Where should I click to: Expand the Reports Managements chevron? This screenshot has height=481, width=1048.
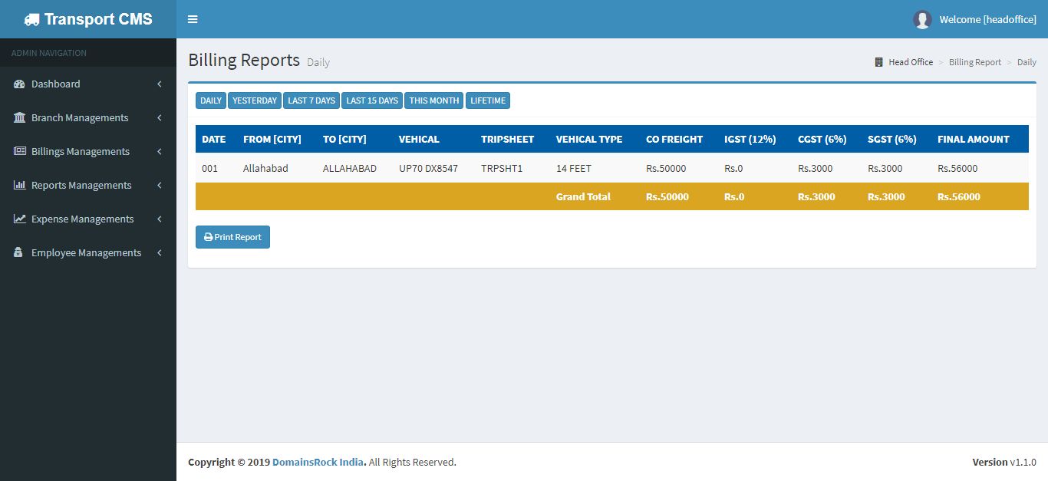click(x=160, y=185)
